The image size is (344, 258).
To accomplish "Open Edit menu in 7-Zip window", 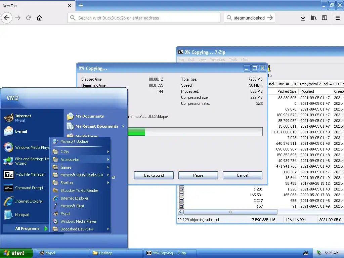I will pos(191,59).
